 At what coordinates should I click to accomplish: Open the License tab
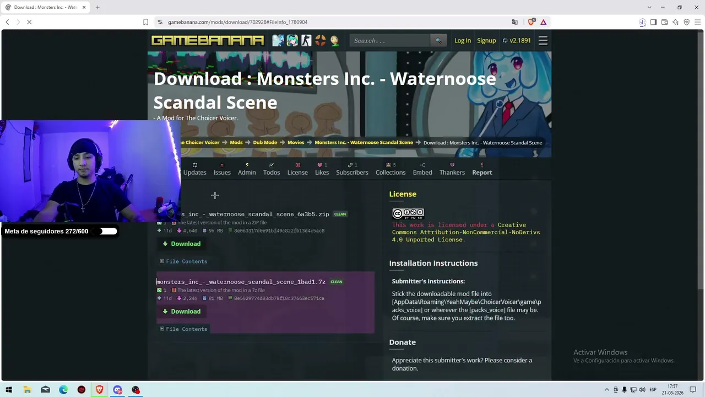pos(297,169)
